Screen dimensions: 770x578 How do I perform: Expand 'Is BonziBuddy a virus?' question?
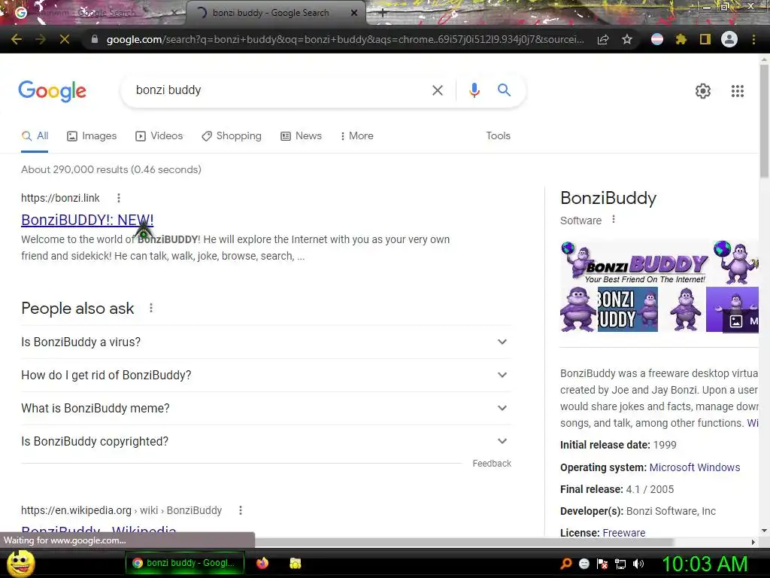click(x=266, y=342)
